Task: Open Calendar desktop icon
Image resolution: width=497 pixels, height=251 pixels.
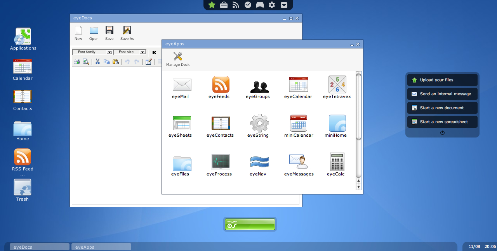Action: tap(23, 69)
